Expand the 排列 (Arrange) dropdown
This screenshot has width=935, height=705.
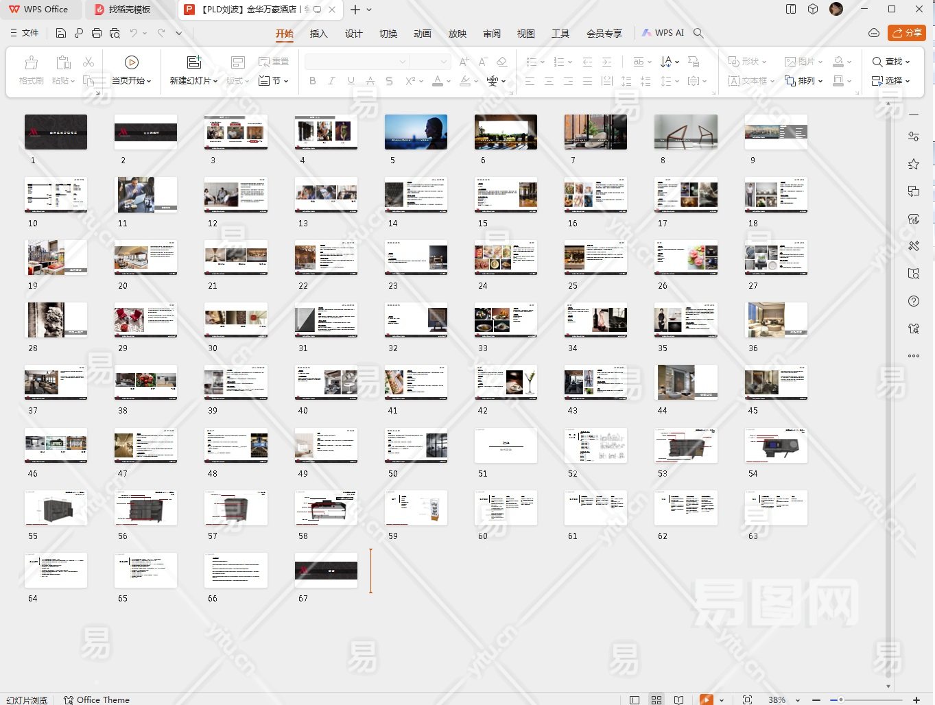804,81
